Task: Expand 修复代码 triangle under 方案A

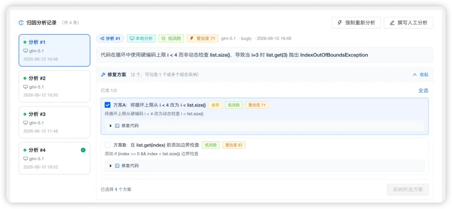Action: (x=110, y=126)
